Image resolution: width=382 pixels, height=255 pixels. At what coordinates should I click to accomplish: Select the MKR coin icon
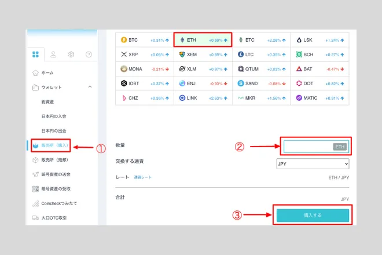[241, 98]
